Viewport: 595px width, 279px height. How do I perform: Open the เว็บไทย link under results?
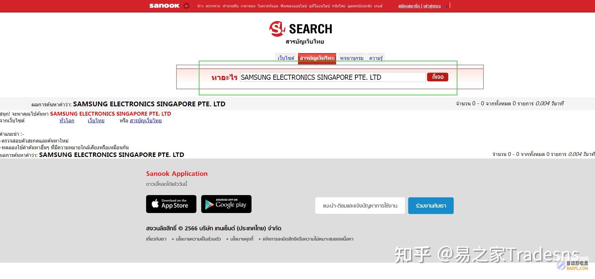point(96,120)
